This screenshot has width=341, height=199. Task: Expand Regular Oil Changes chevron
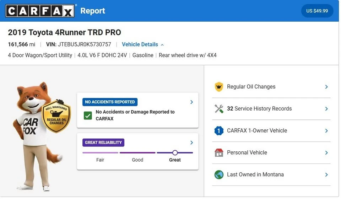(326, 87)
